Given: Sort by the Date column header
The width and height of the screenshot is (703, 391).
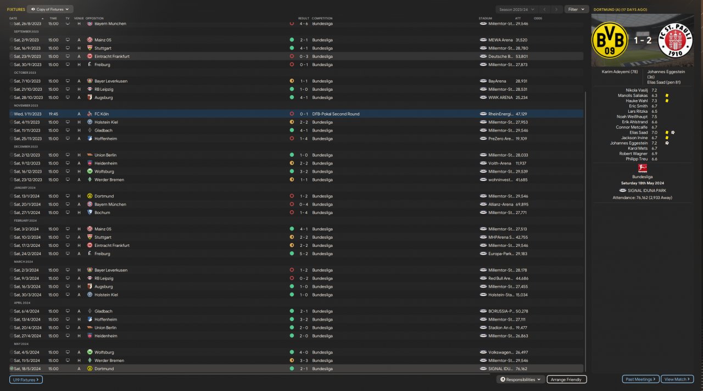Looking at the screenshot, I should click(x=13, y=18).
